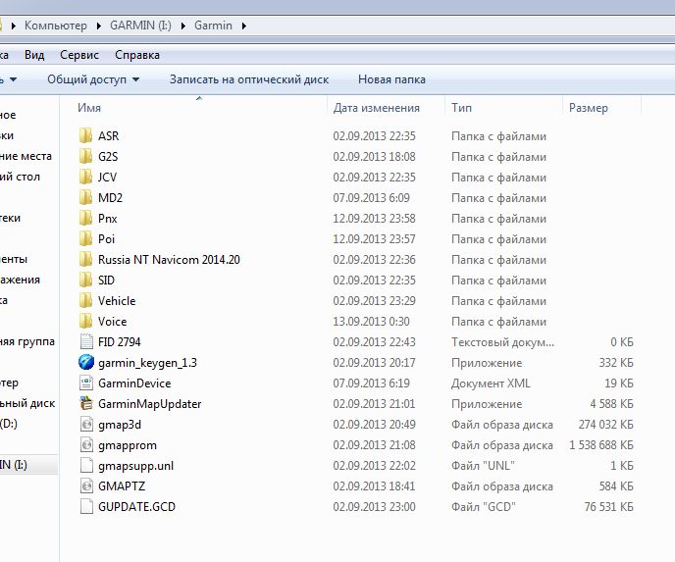Expand the arrow after Компьютер breadcrumb
Image resolution: width=675 pixels, height=562 pixels.
98,26
